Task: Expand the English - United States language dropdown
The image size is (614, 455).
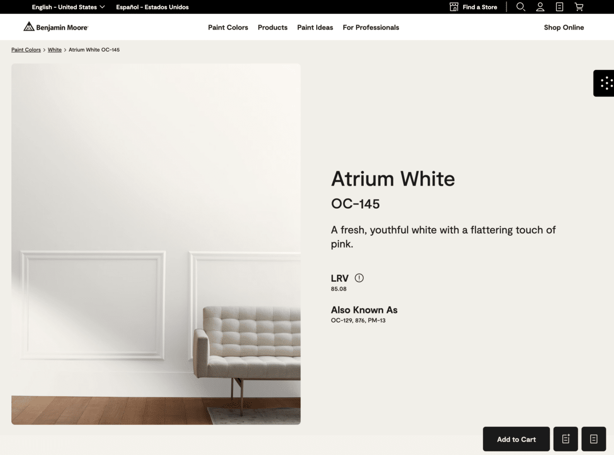Action: click(x=68, y=7)
